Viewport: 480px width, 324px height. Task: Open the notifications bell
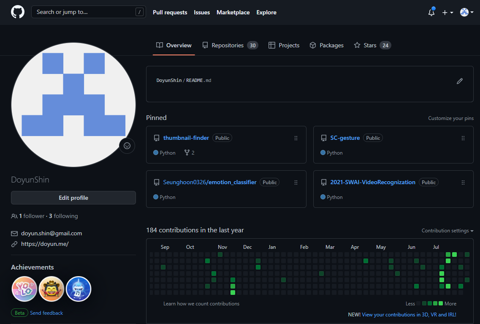click(431, 13)
